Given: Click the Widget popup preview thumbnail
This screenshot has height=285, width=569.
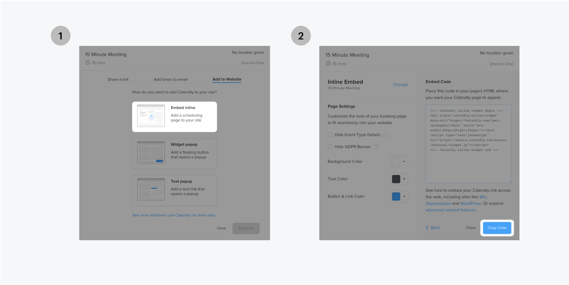Looking at the screenshot, I should 151,153.
